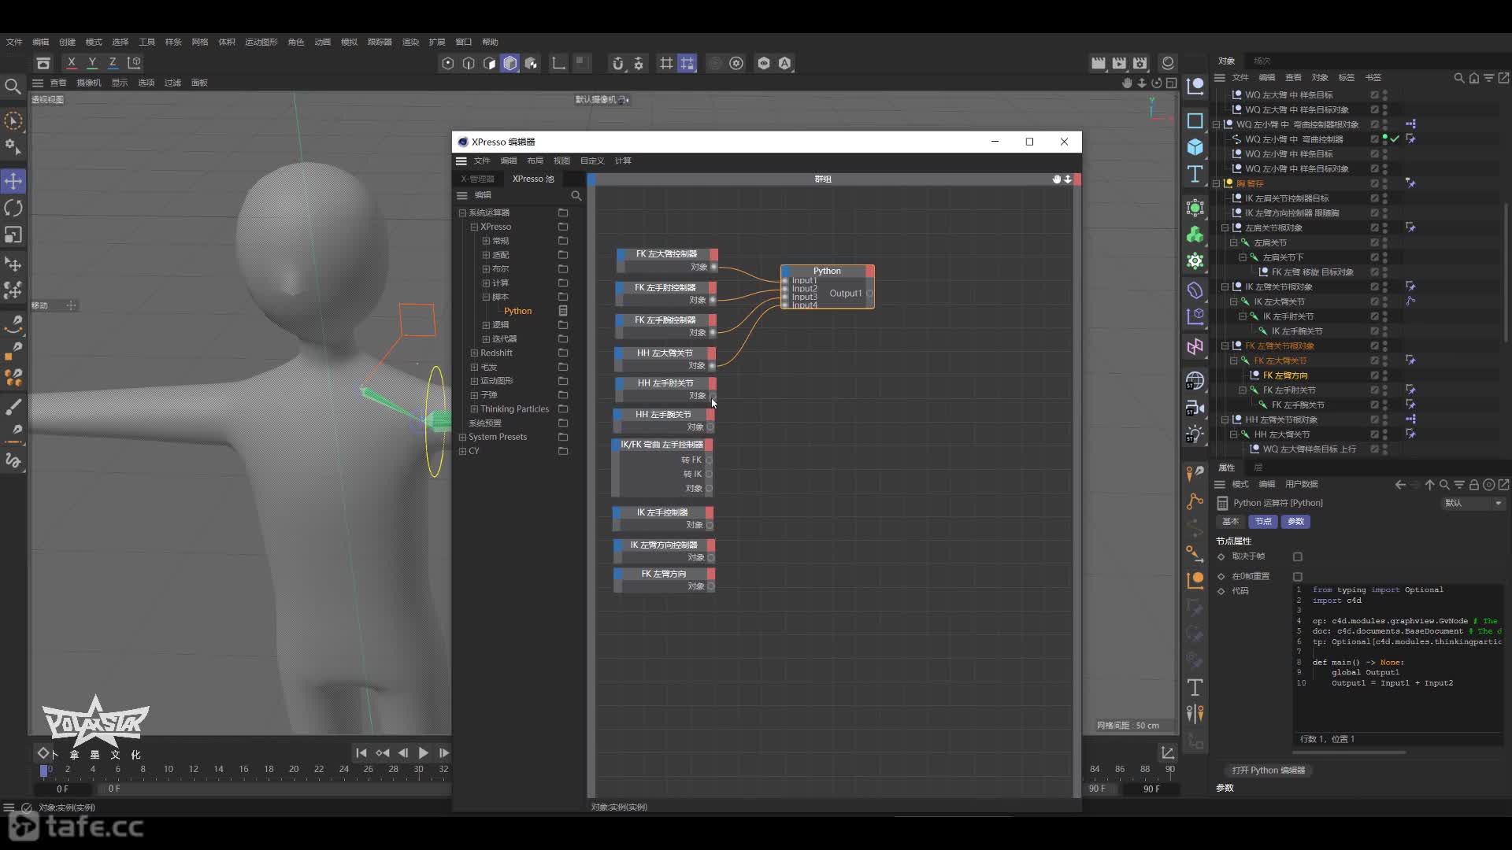Viewport: 1512px width, 850px height.
Task: Click blue input corner of FK 左大臂控制器 node
Action: point(621,254)
